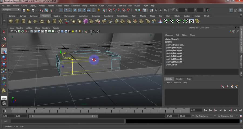Toggle use all lights yellow sphere icon

(73, 31)
